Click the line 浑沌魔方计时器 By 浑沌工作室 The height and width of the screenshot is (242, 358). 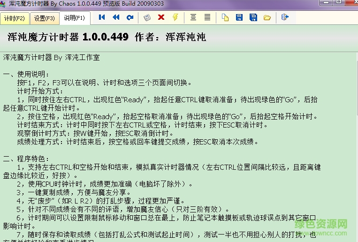[52, 58]
